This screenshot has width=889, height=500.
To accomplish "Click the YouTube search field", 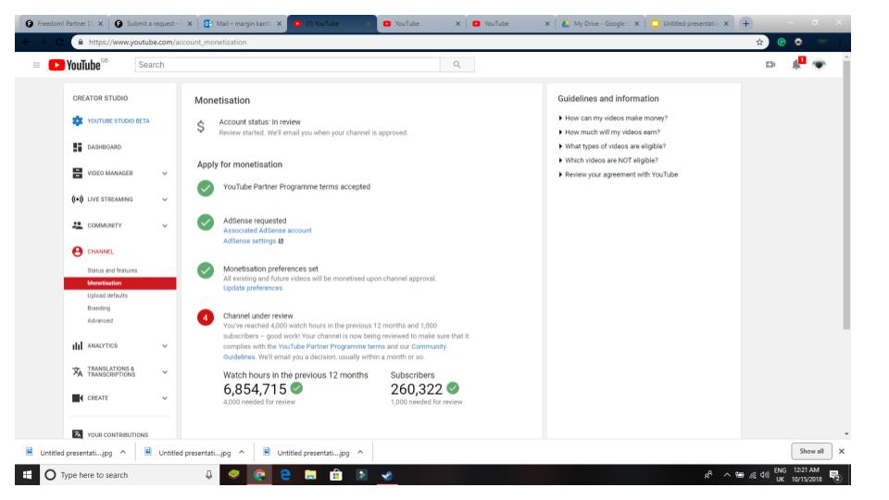I will pos(287,65).
